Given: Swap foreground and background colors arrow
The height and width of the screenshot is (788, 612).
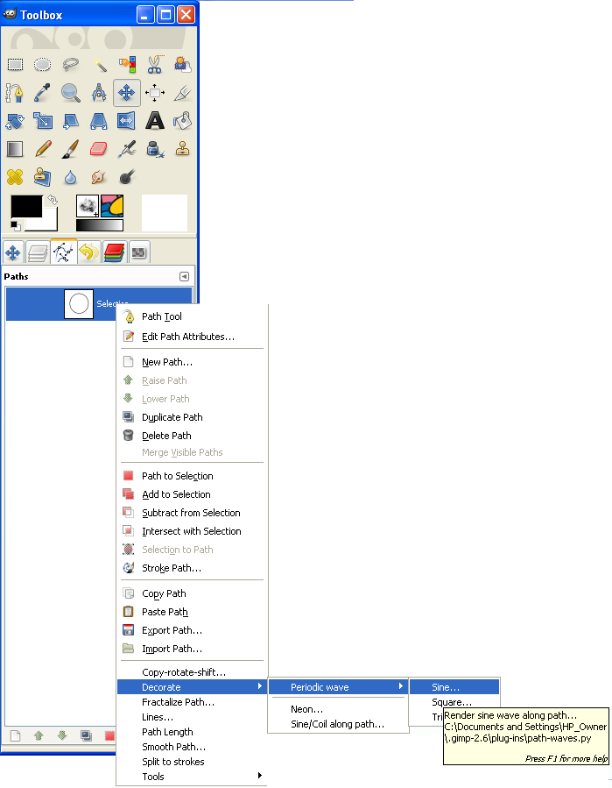Looking at the screenshot, I should (x=53, y=200).
